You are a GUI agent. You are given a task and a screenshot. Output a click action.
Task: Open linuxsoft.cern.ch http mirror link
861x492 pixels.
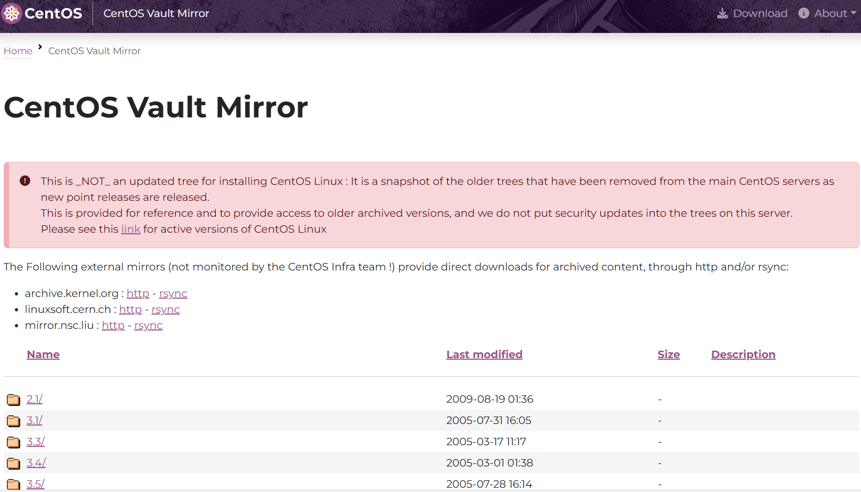pyautogui.click(x=130, y=309)
